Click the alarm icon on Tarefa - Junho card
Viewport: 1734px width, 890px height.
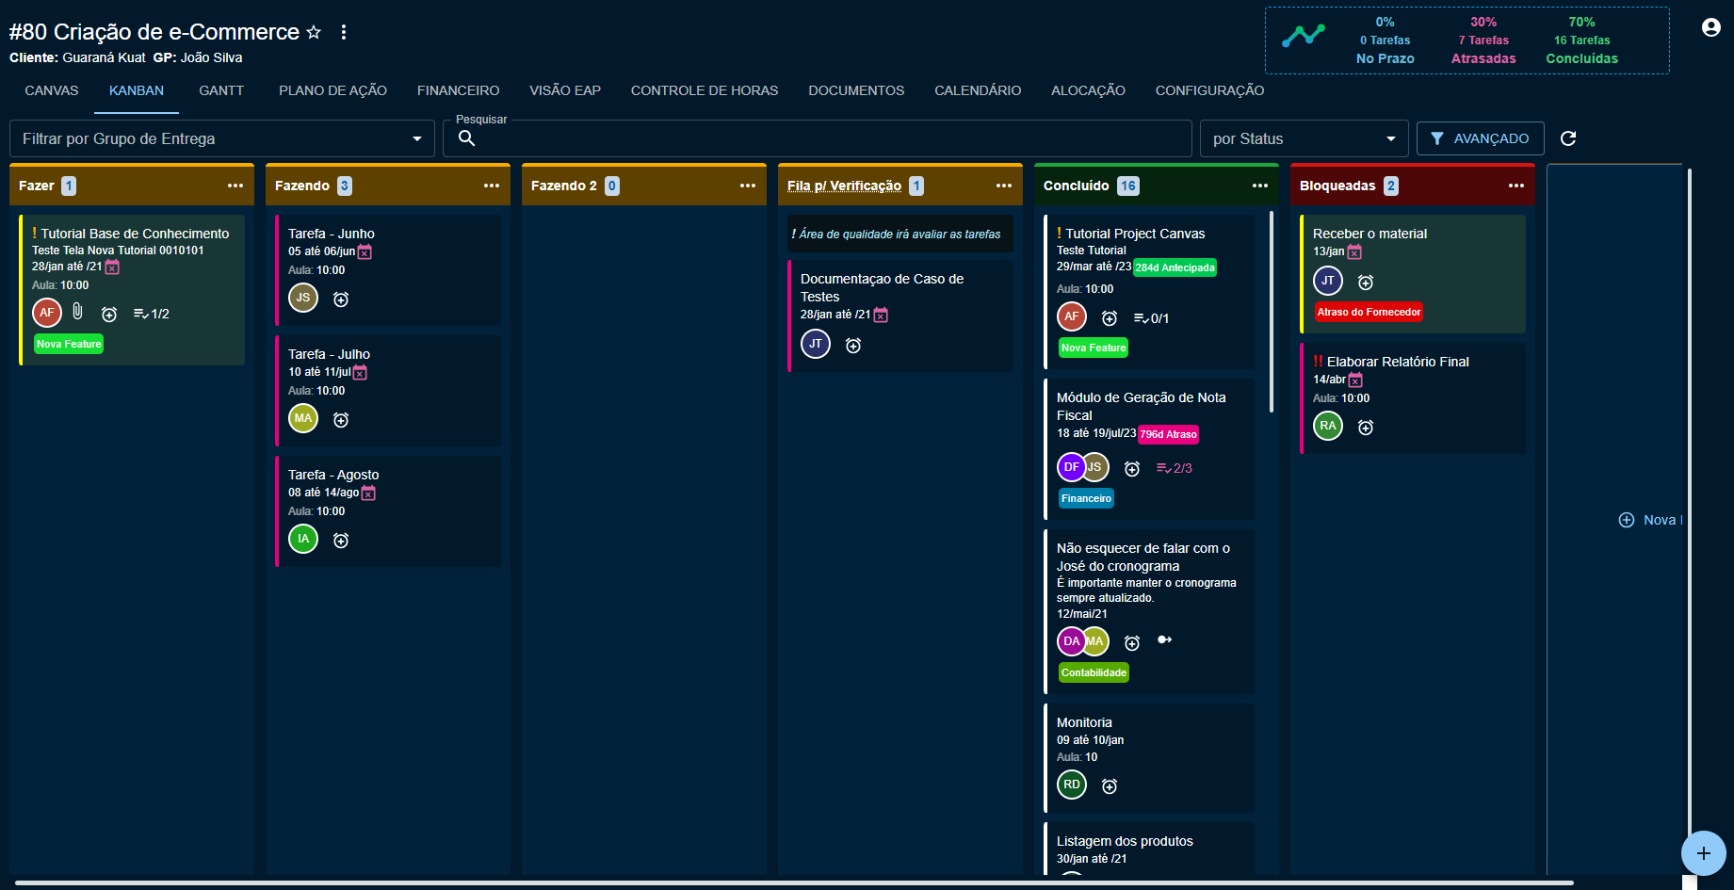[x=341, y=299]
